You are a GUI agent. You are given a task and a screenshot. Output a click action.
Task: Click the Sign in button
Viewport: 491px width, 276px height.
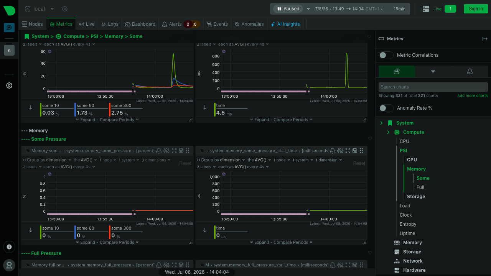476,9
